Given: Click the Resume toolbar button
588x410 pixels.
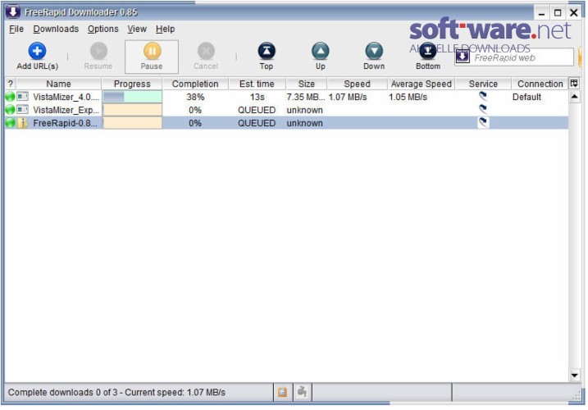Looking at the screenshot, I should [98, 57].
